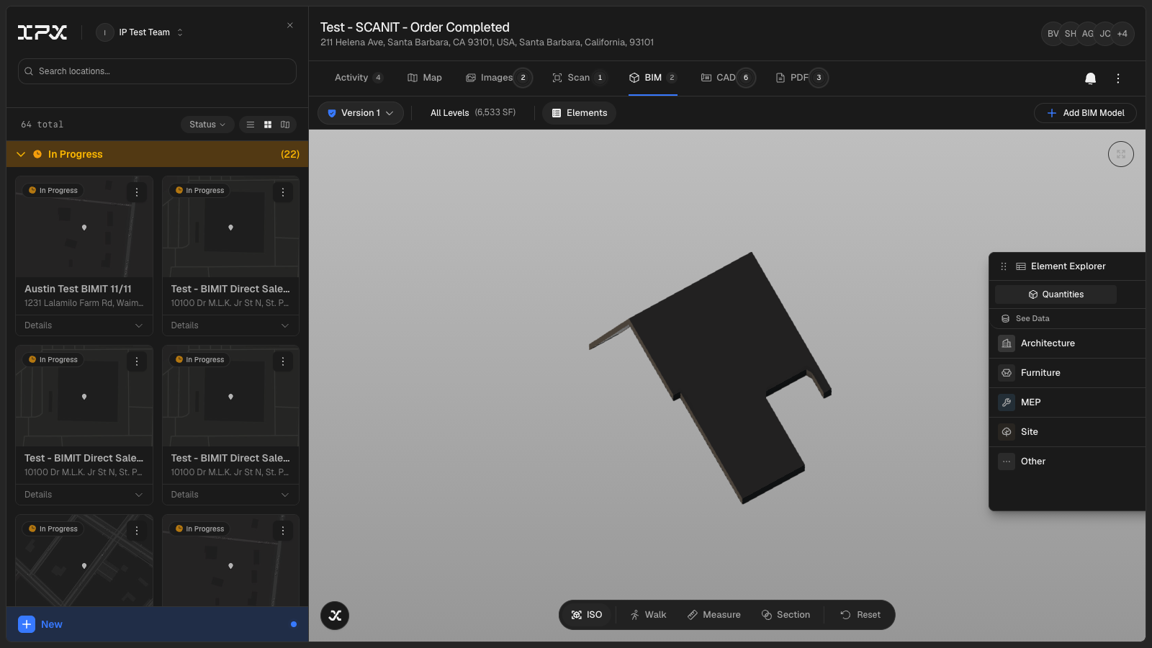Open the Version 1 dropdown
The width and height of the screenshot is (1152, 648).
point(361,113)
